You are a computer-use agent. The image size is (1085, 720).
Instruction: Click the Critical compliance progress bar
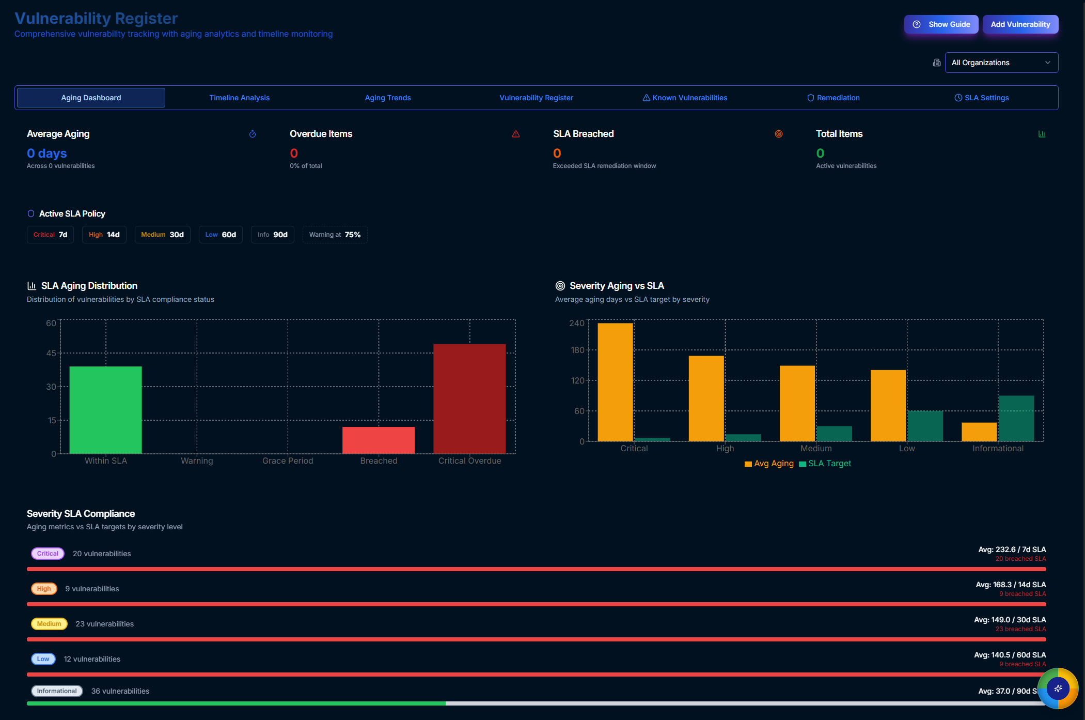tap(537, 569)
